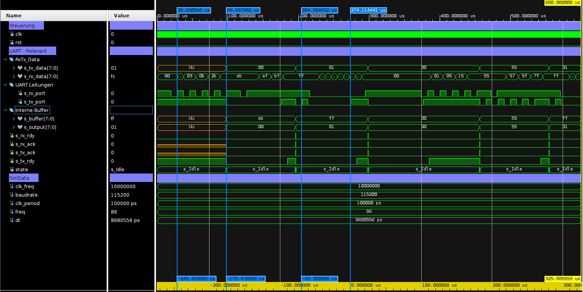
Task: Select the 98.637602 us marker flag
Action: coord(243,10)
